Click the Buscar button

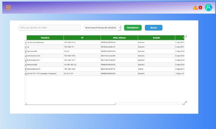point(153,28)
